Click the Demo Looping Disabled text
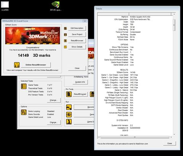Viewport: 183px width, 156px height. point(41,111)
